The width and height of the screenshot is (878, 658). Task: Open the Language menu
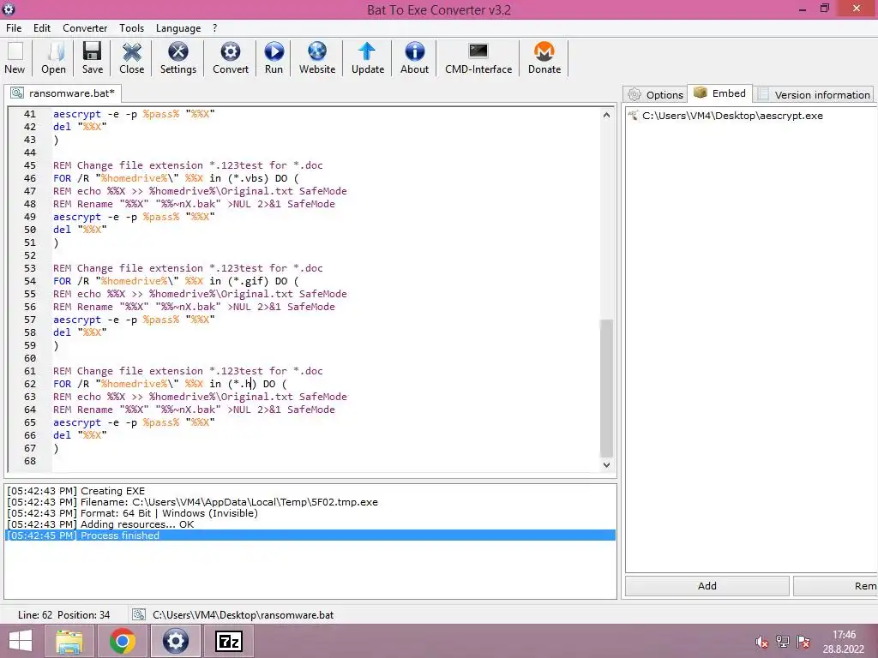(x=178, y=28)
